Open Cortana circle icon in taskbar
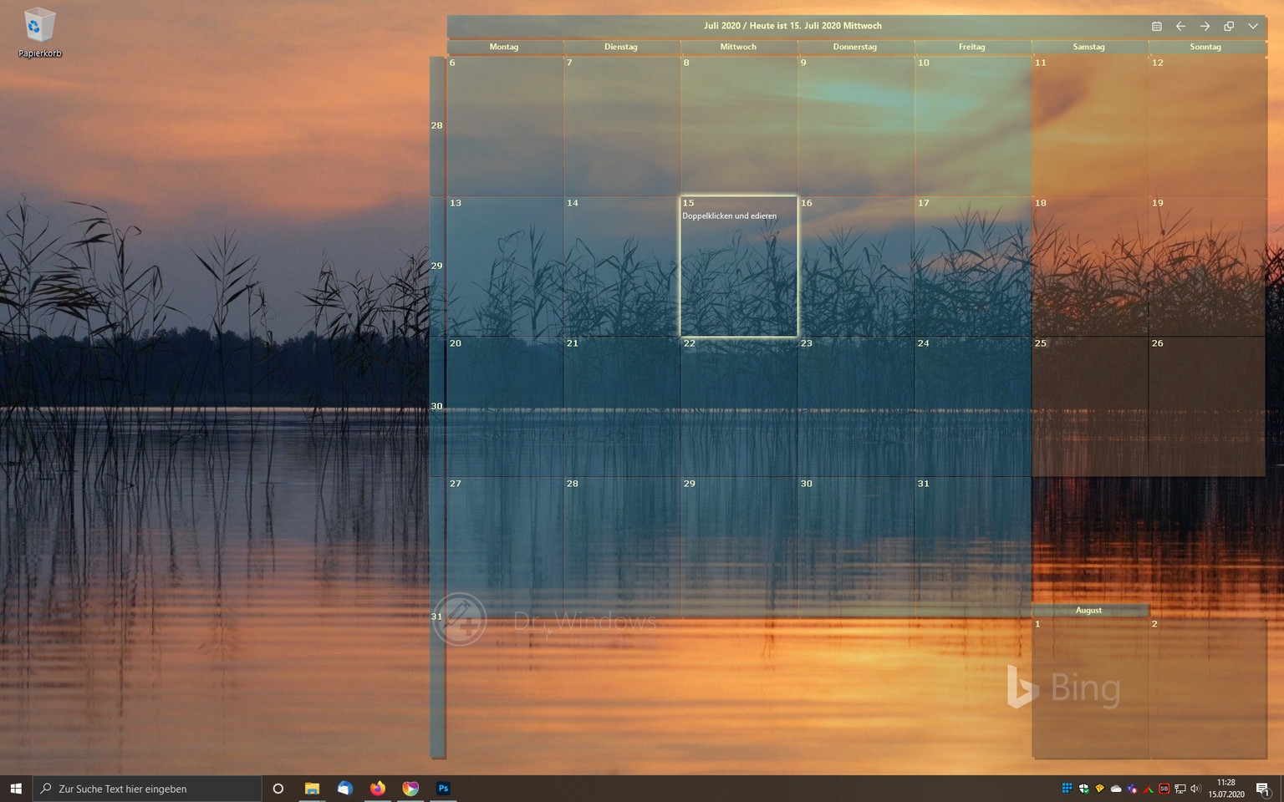The image size is (1284, 802). 278,789
